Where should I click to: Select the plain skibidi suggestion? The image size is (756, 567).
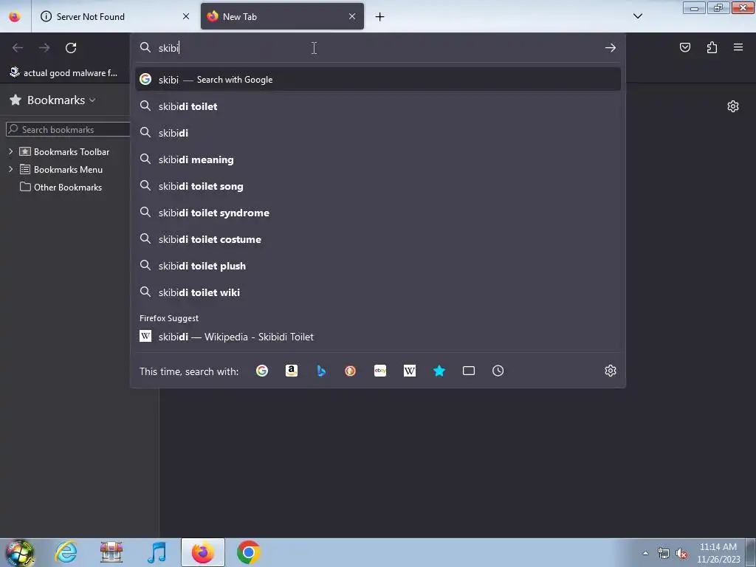pyautogui.click(x=378, y=133)
